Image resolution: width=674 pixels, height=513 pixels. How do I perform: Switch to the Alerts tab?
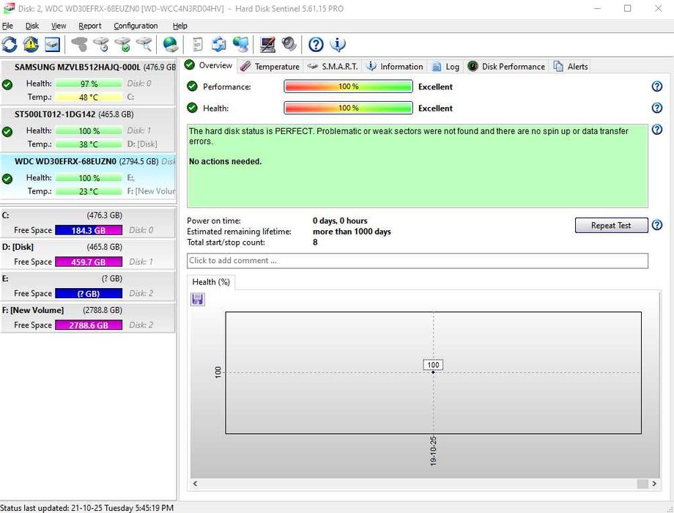[571, 67]
